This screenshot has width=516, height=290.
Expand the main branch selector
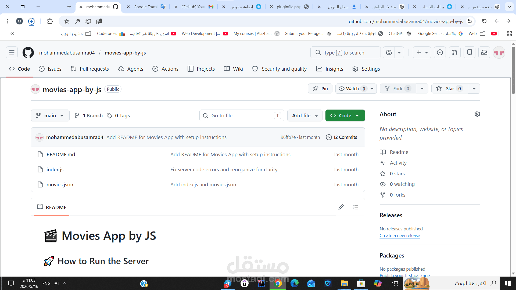(x=50, y=115)
